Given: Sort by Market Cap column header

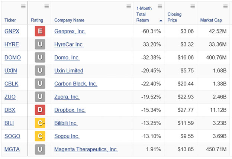Looking at the screenshot, I should pyautogui.click(x=211, y=20).
